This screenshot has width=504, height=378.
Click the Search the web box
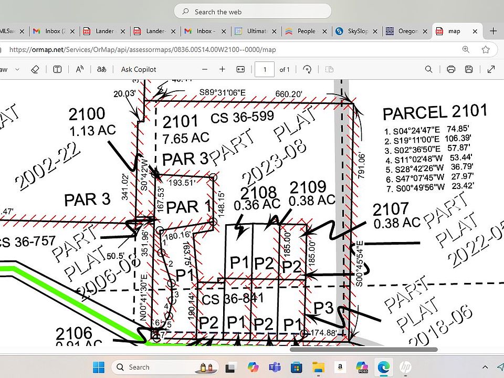[253, 12]
